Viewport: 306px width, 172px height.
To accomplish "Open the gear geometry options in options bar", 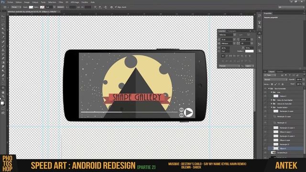I will pos(111,7).
